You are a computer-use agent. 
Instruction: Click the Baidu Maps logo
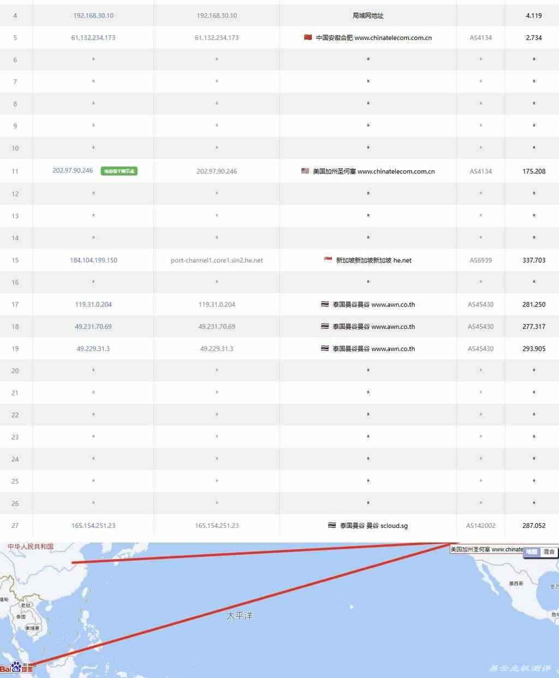coord(16,667)
